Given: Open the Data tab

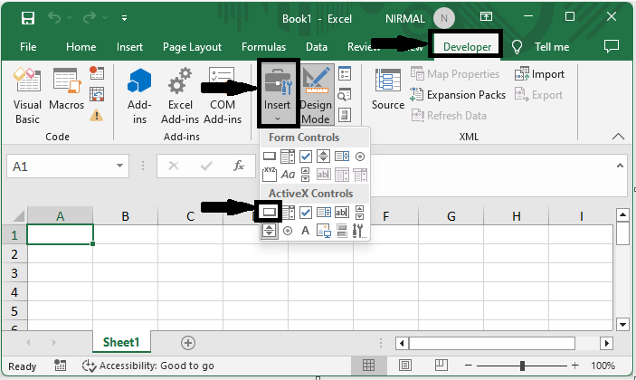Looking at the screenshot, I should [317, 47].
